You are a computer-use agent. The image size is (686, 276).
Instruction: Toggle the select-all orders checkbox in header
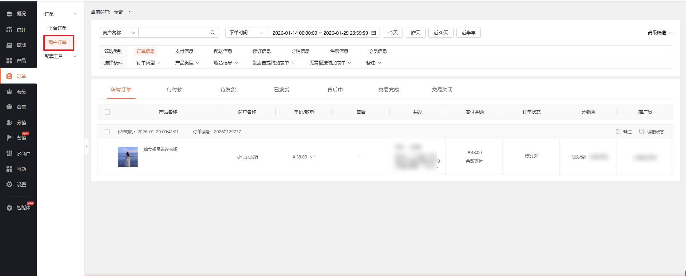pyautogui.click(x=107, y=112)
